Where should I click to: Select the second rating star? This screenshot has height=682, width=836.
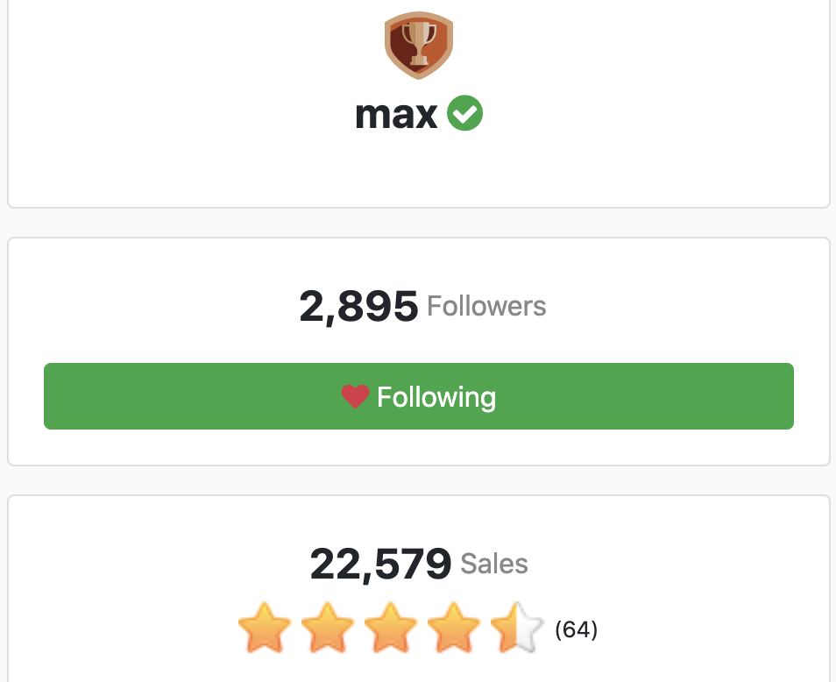click(x=328, y=628)
